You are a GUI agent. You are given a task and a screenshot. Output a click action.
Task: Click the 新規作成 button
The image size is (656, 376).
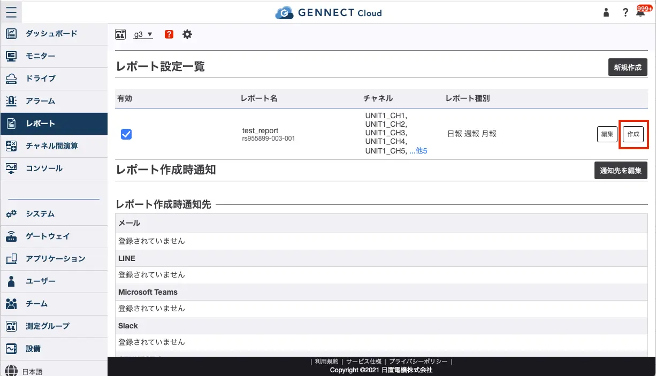coord(628,67)
